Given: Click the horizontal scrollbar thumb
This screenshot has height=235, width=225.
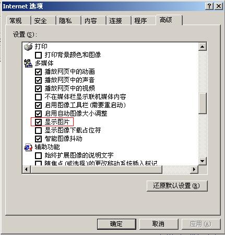Looking at the screenshot, I should (x=96, y=169).
